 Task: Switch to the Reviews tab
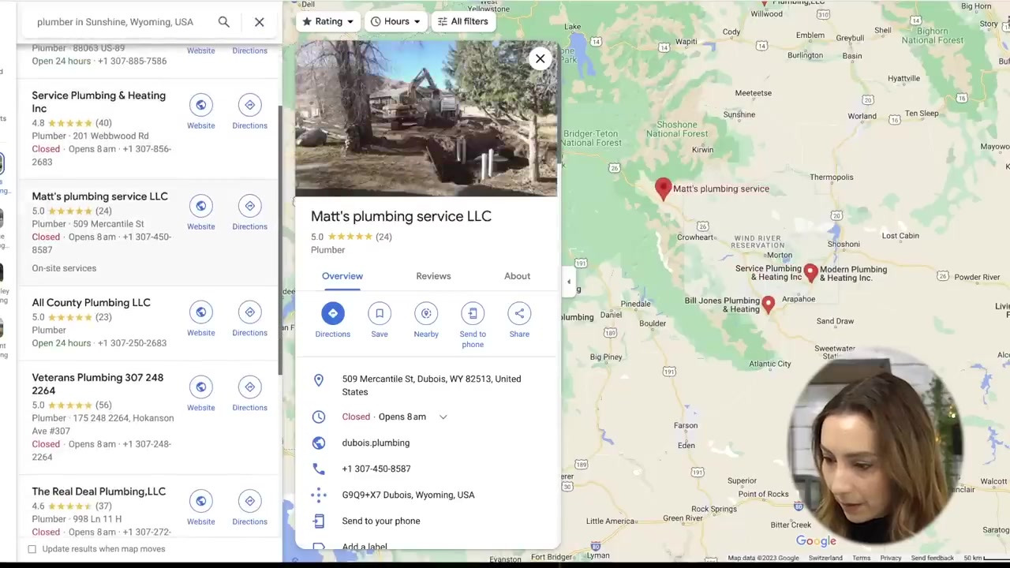pyautogui.click(x=433, y=276)
